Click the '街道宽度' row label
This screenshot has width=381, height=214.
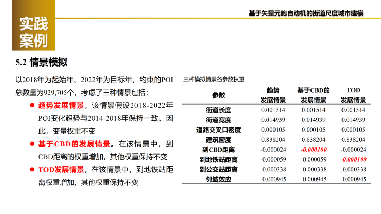218,120
